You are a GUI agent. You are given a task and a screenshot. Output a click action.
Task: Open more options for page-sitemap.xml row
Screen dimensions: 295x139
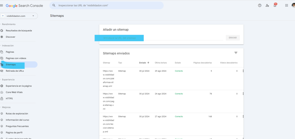tap(243, 94)
